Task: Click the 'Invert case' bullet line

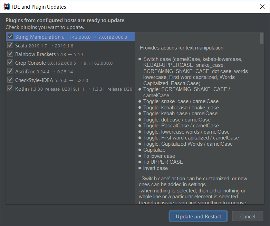Action: click(155, 168)
